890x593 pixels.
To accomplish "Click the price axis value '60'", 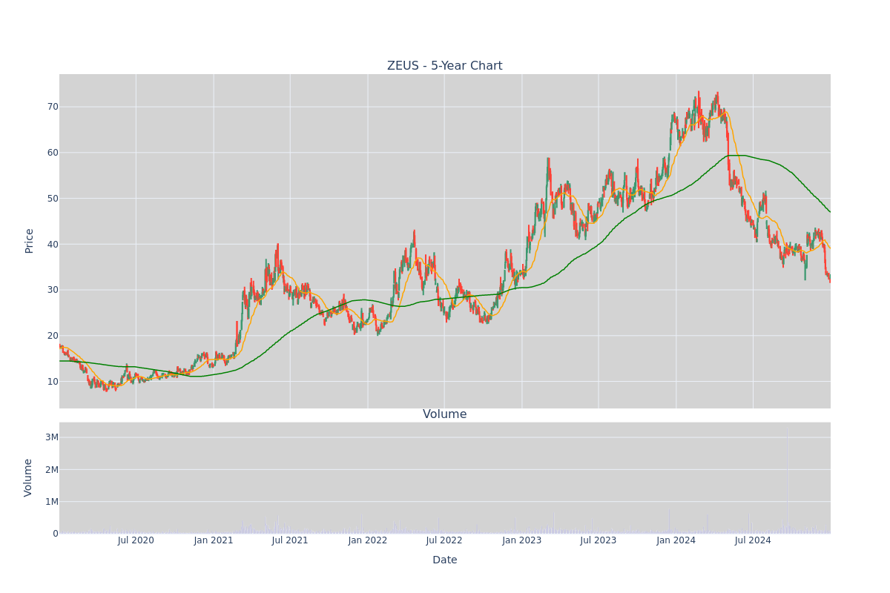I will (53, 153).
